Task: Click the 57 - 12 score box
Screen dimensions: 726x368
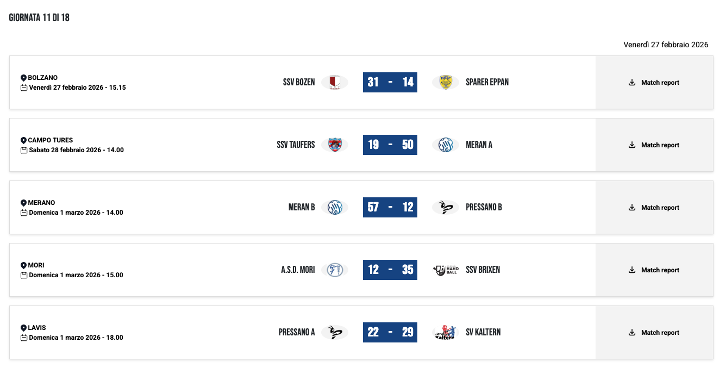Action: [390, 208]
